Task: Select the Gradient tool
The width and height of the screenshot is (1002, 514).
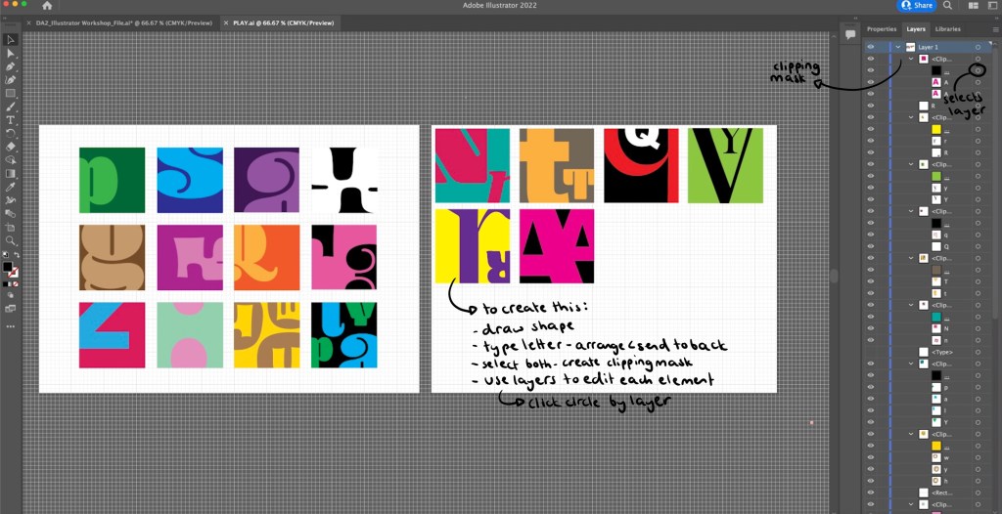Action: (x=11, y=173)
